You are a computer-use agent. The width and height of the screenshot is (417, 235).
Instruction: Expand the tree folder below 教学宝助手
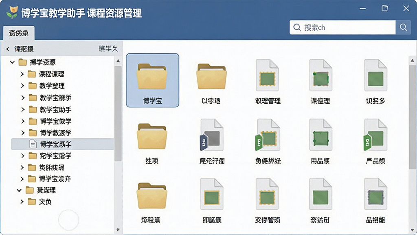coord(23,121)
